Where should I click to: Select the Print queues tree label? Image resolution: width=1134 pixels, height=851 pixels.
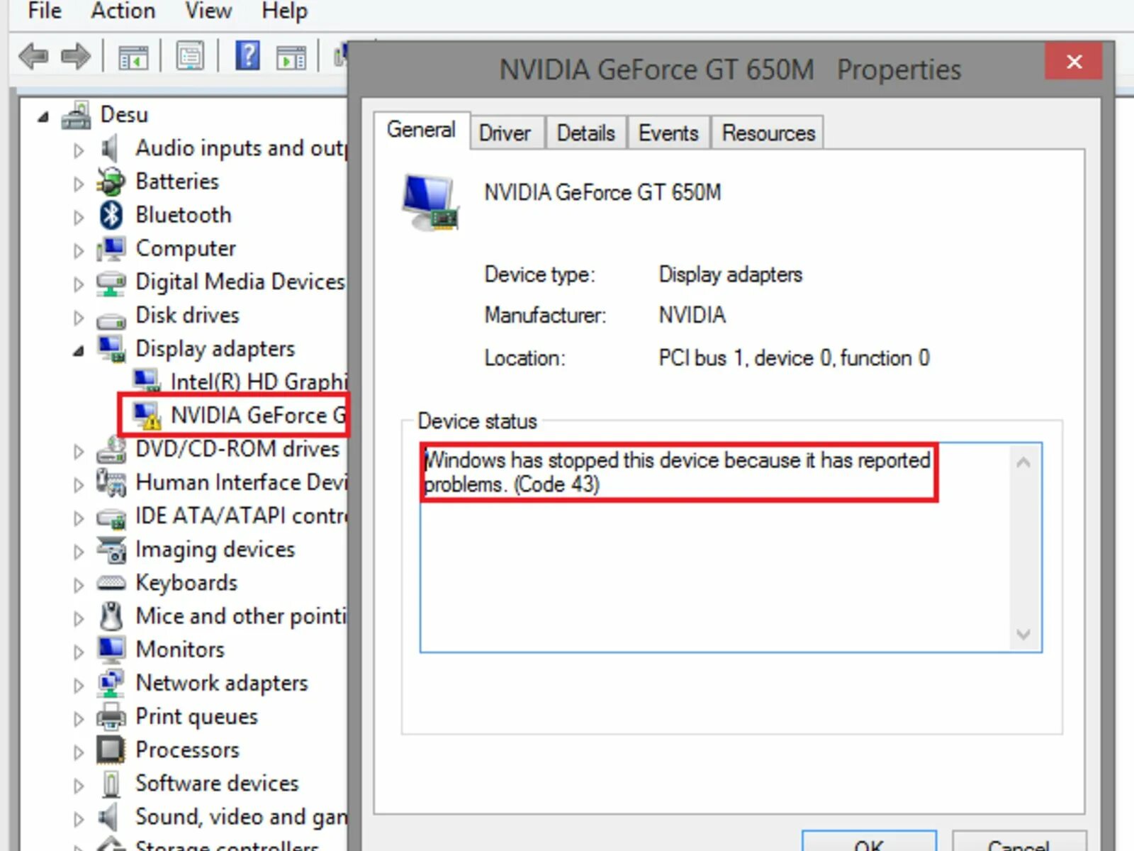196,716
